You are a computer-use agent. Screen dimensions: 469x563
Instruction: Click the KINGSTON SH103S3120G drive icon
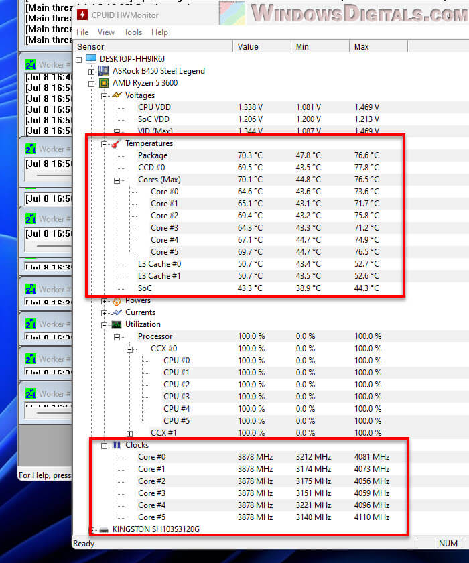click(x=104, y=529)
